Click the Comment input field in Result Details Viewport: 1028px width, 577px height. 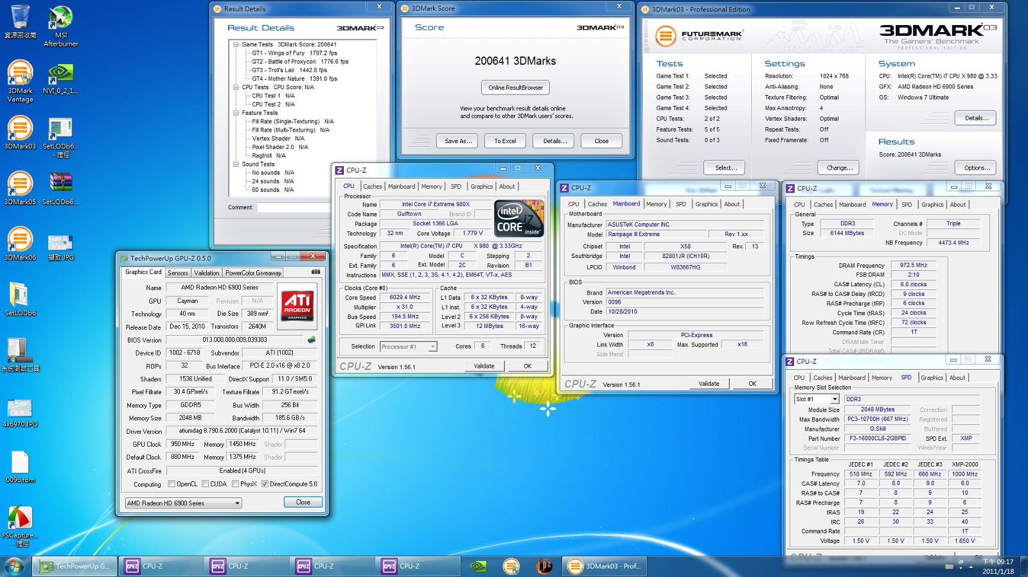pyautogui.click(x=294, y=207)
